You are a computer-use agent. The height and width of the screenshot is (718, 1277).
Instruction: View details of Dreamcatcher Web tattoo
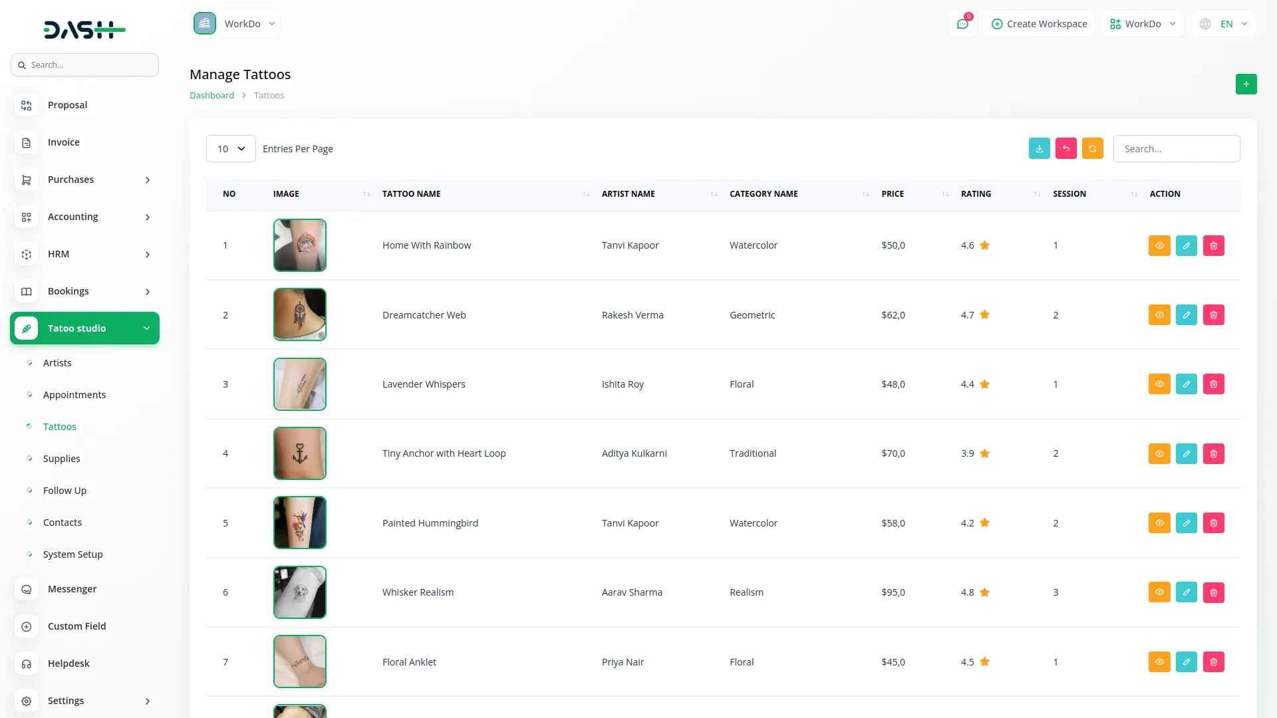click(x=1159, y=314)
